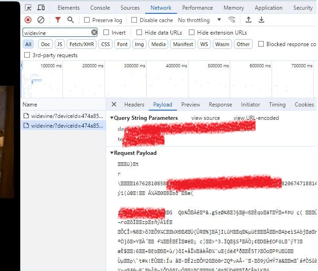
Task: Open network conditions wifi icon
Action: tap(232, 20)
